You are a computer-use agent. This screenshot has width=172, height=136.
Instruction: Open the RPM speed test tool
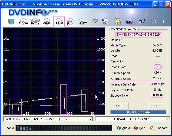point(59,22)
